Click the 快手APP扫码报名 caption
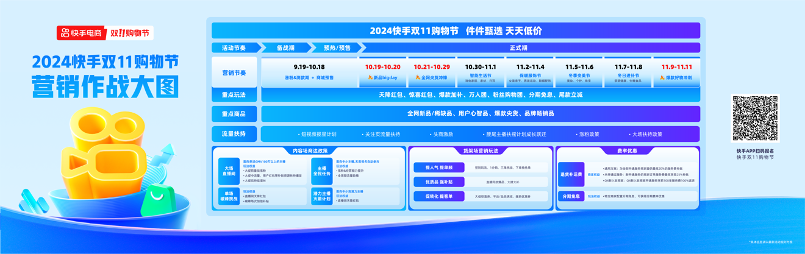Image resolution: width=805 pixels, height=254 pixels. pos(755,150)
